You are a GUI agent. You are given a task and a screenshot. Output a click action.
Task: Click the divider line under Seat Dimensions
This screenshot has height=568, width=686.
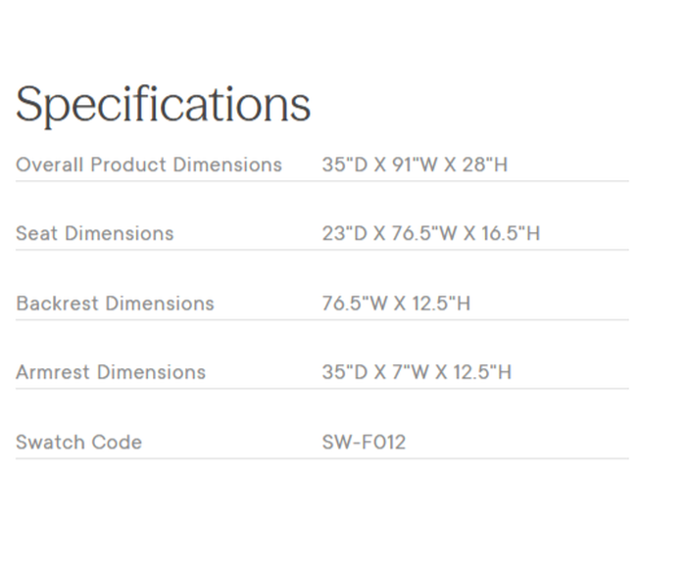[321, 250]
